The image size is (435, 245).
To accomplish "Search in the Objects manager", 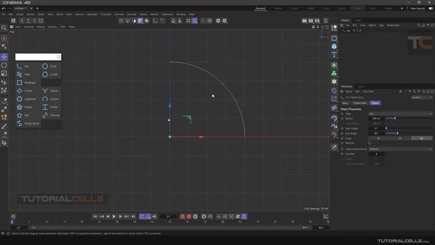I will 419,25.
